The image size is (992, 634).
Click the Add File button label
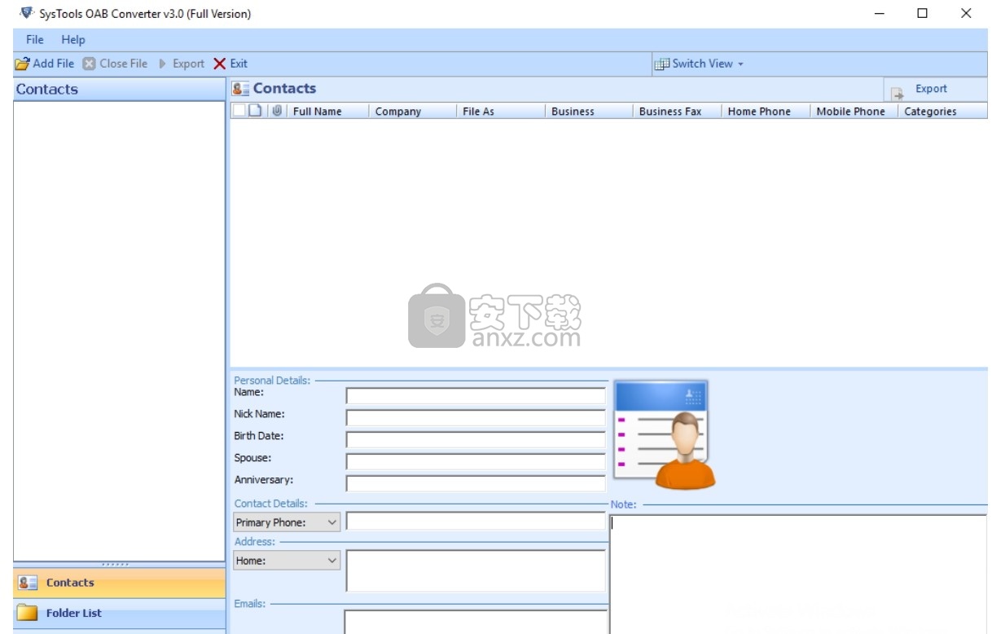point(54,64)
